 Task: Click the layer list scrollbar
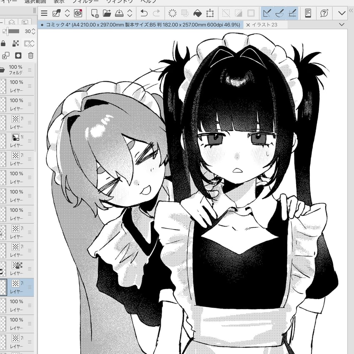pos(35,107)
